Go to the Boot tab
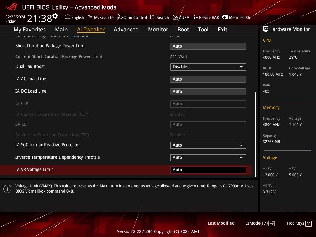This screenshot has height=237, width=316. pos(183,29)
